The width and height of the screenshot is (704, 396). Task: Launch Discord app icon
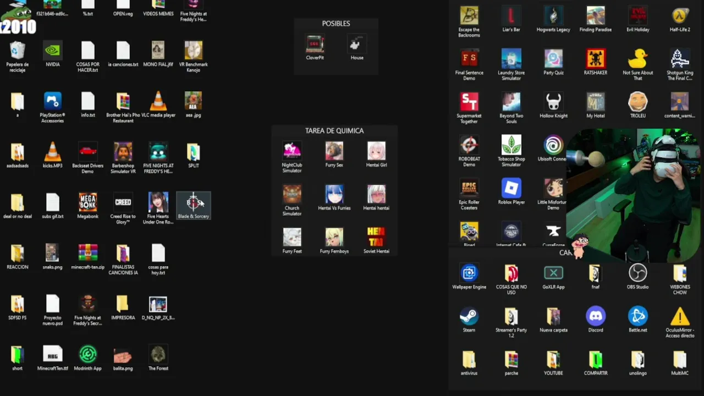click(x=596, y=316)
